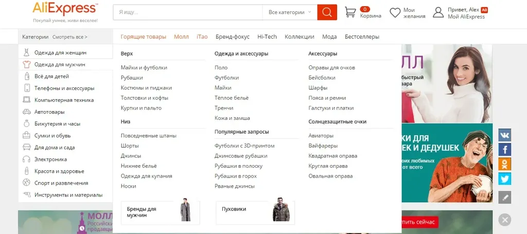Open the teal grandparents banner
Image resolution: width=527 pixels, height=234 pixels.
(447, 163)
